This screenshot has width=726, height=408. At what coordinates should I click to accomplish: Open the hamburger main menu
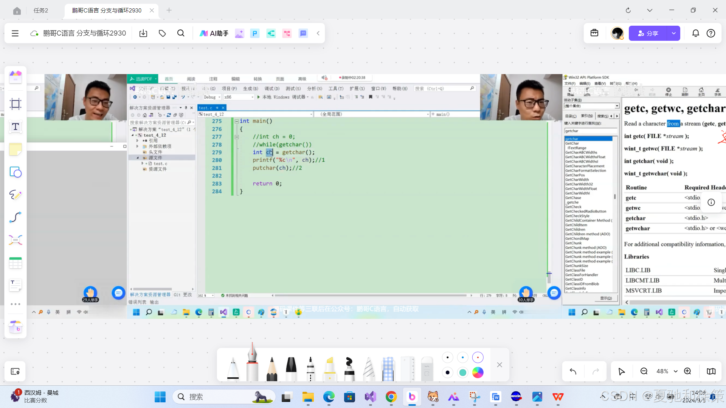pyautogui.click(x=15, y=33)
